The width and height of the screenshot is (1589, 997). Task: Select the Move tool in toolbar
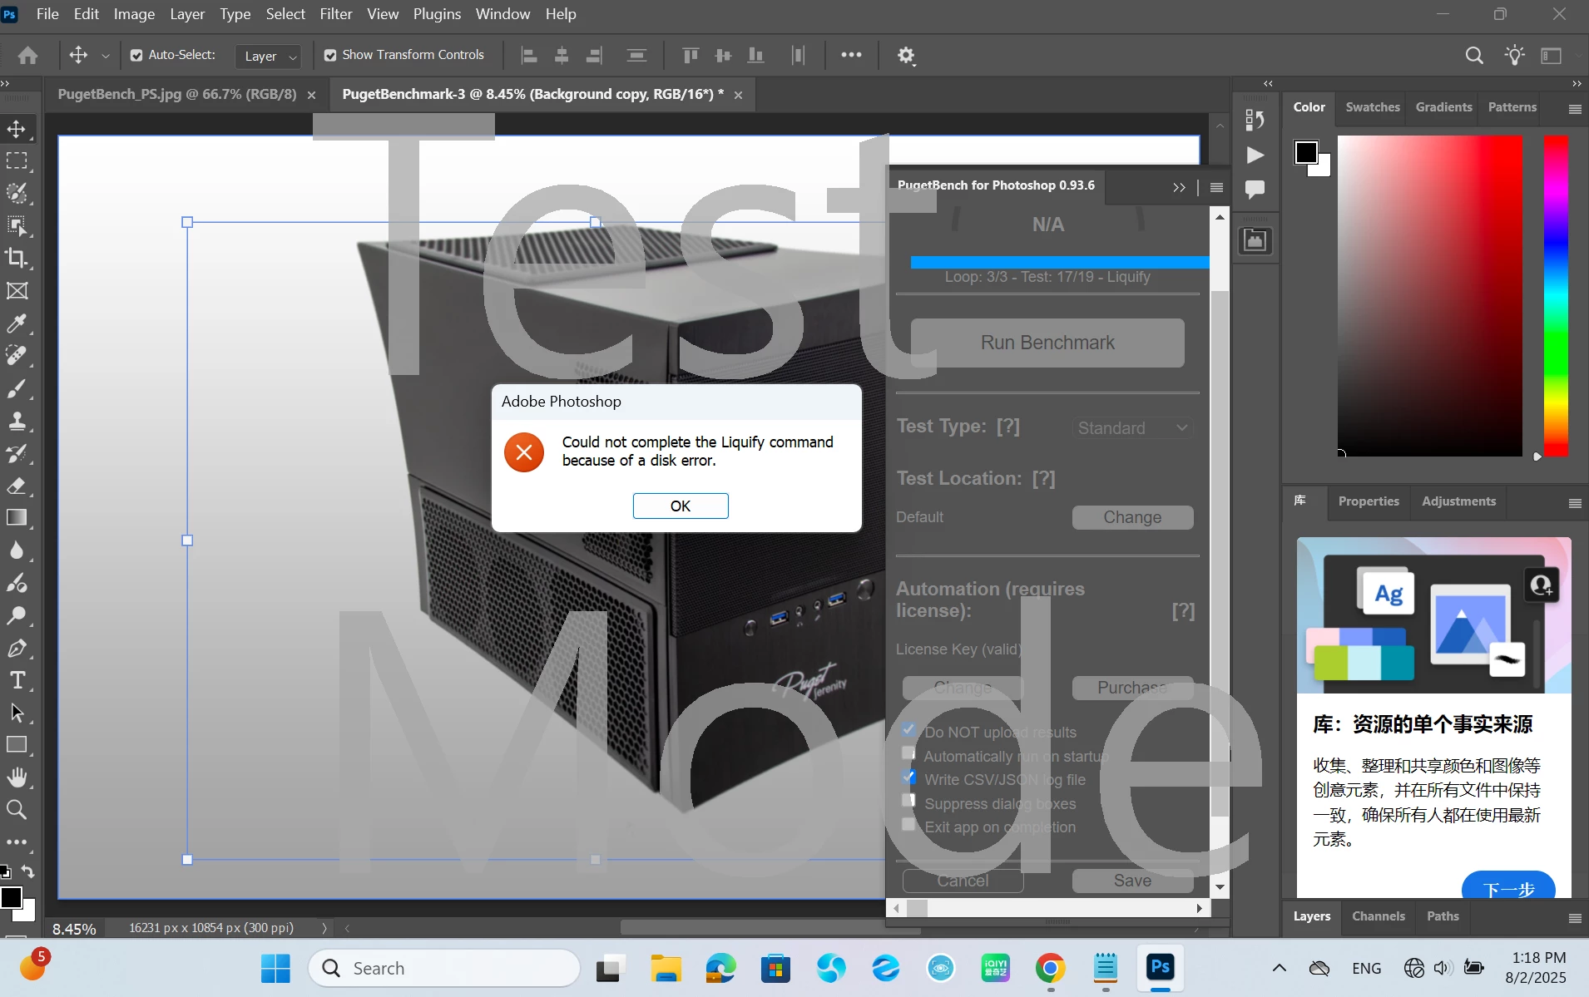tap(17, 129)
